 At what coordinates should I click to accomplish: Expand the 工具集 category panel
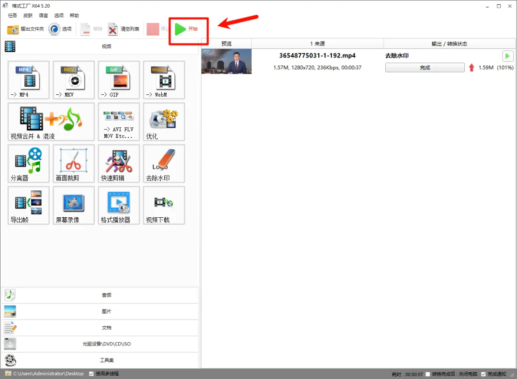click(x=100, y=360)
